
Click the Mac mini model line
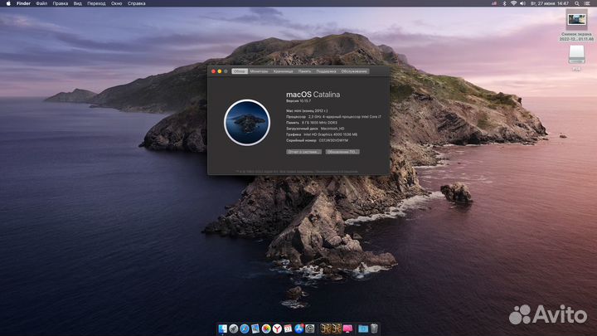307,111
